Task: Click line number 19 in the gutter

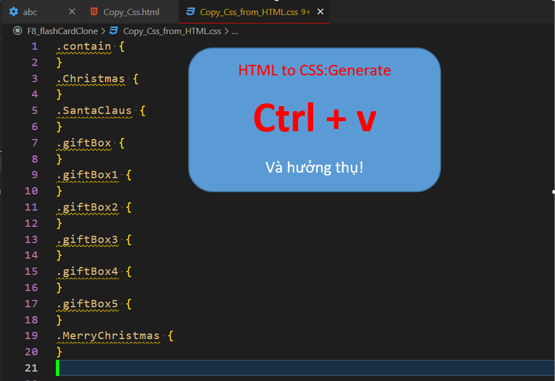Action: click(x=31, y=336)
